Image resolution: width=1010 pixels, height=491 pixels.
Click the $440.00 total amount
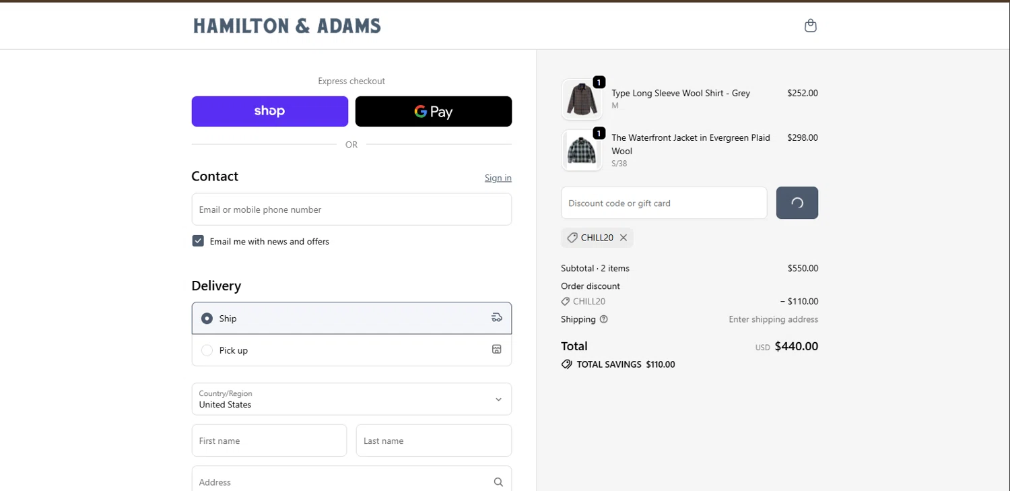797,346
